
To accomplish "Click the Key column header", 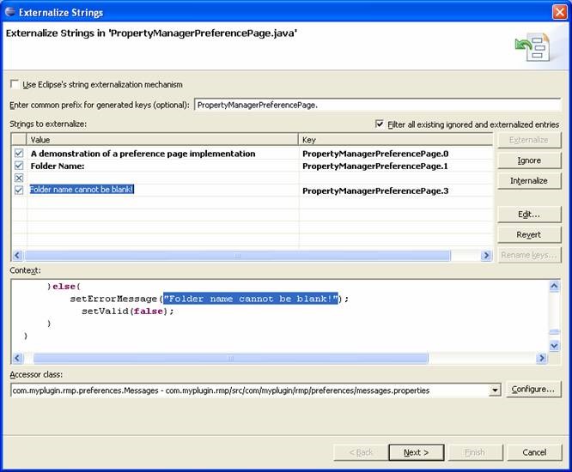I will point(395,140).
